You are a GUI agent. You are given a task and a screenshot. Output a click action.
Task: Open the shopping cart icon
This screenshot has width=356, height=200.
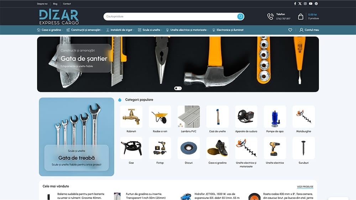pos(301,16)
